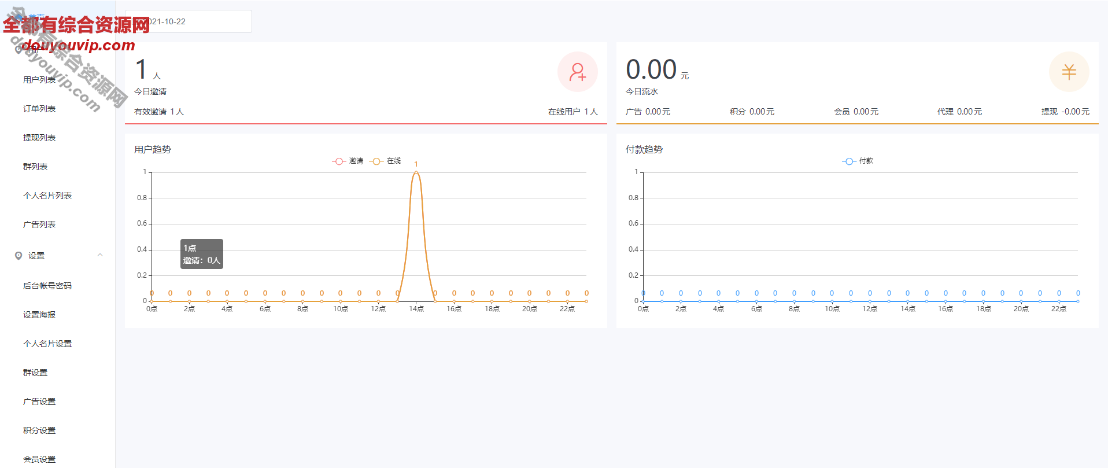1108x468 pixels.
Task: Open 提现列表 in the sidebar
Action: [x=39, y=138]
